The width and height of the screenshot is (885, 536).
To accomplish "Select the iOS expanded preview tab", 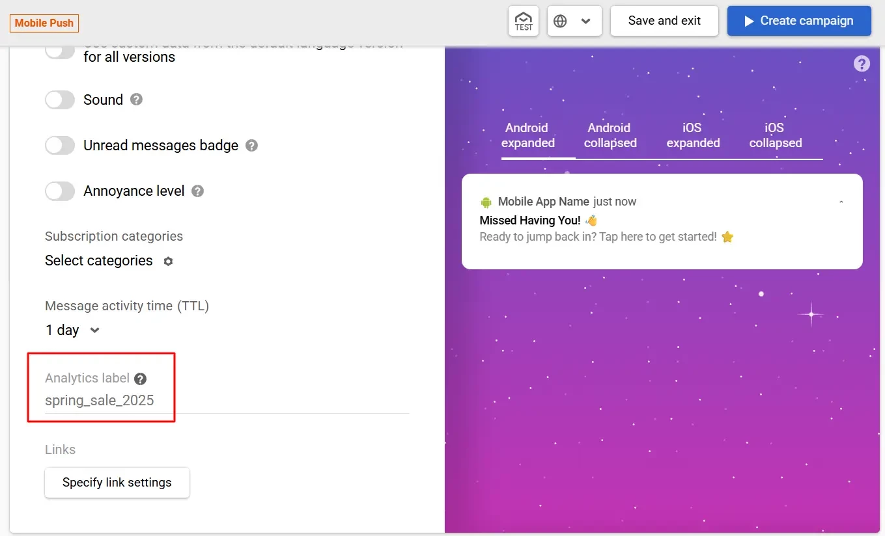I will 693,135.
